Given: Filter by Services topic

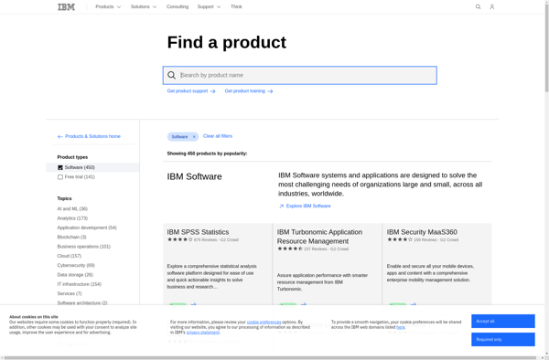Looking at the screenshot, I should point(70,293).
